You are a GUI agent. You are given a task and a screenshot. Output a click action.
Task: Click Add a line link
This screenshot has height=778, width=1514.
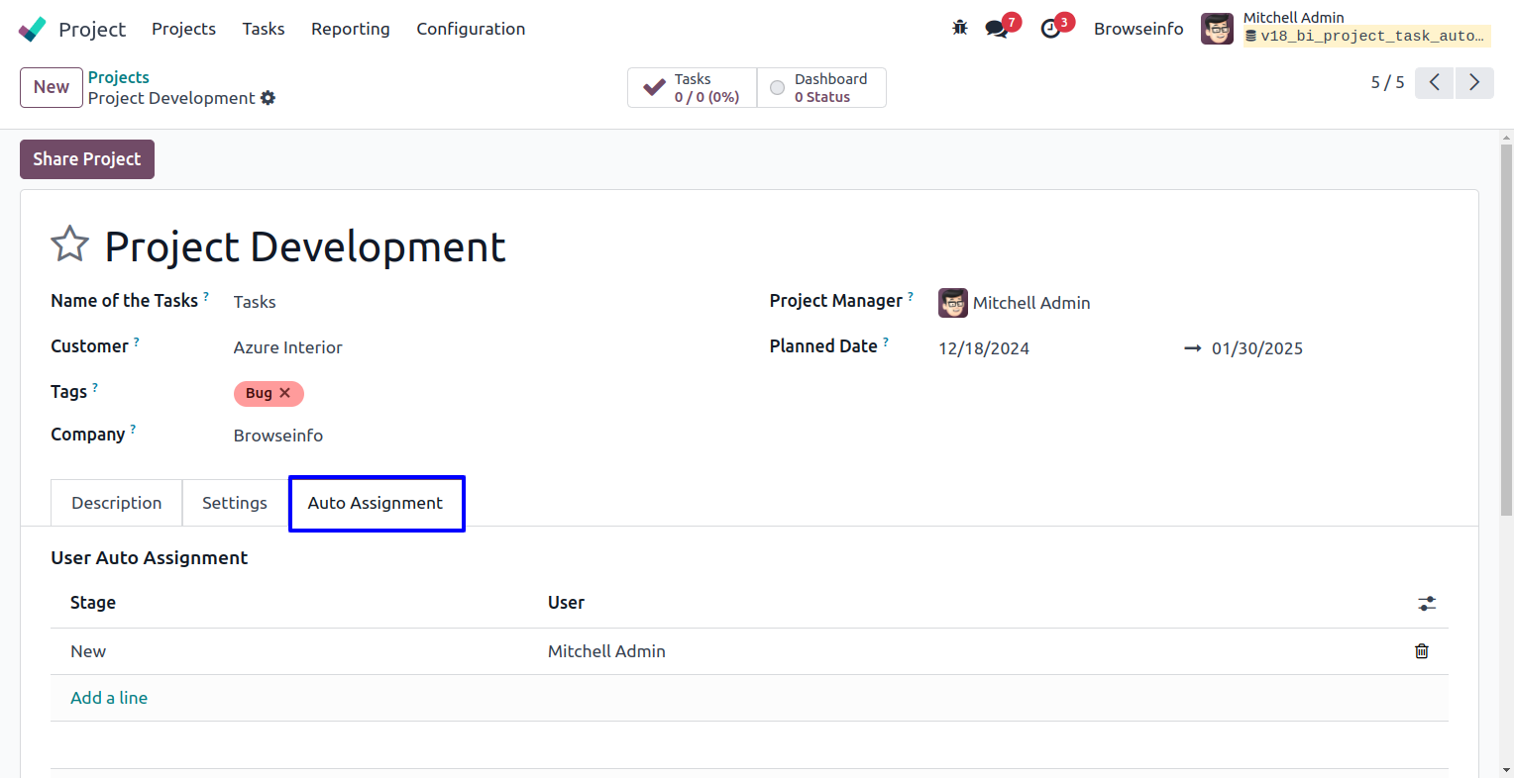click(109, 698)
